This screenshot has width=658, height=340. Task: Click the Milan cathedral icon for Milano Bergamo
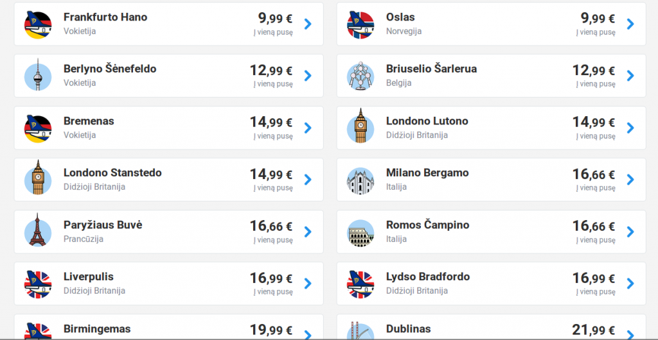(x=360, y=180)
